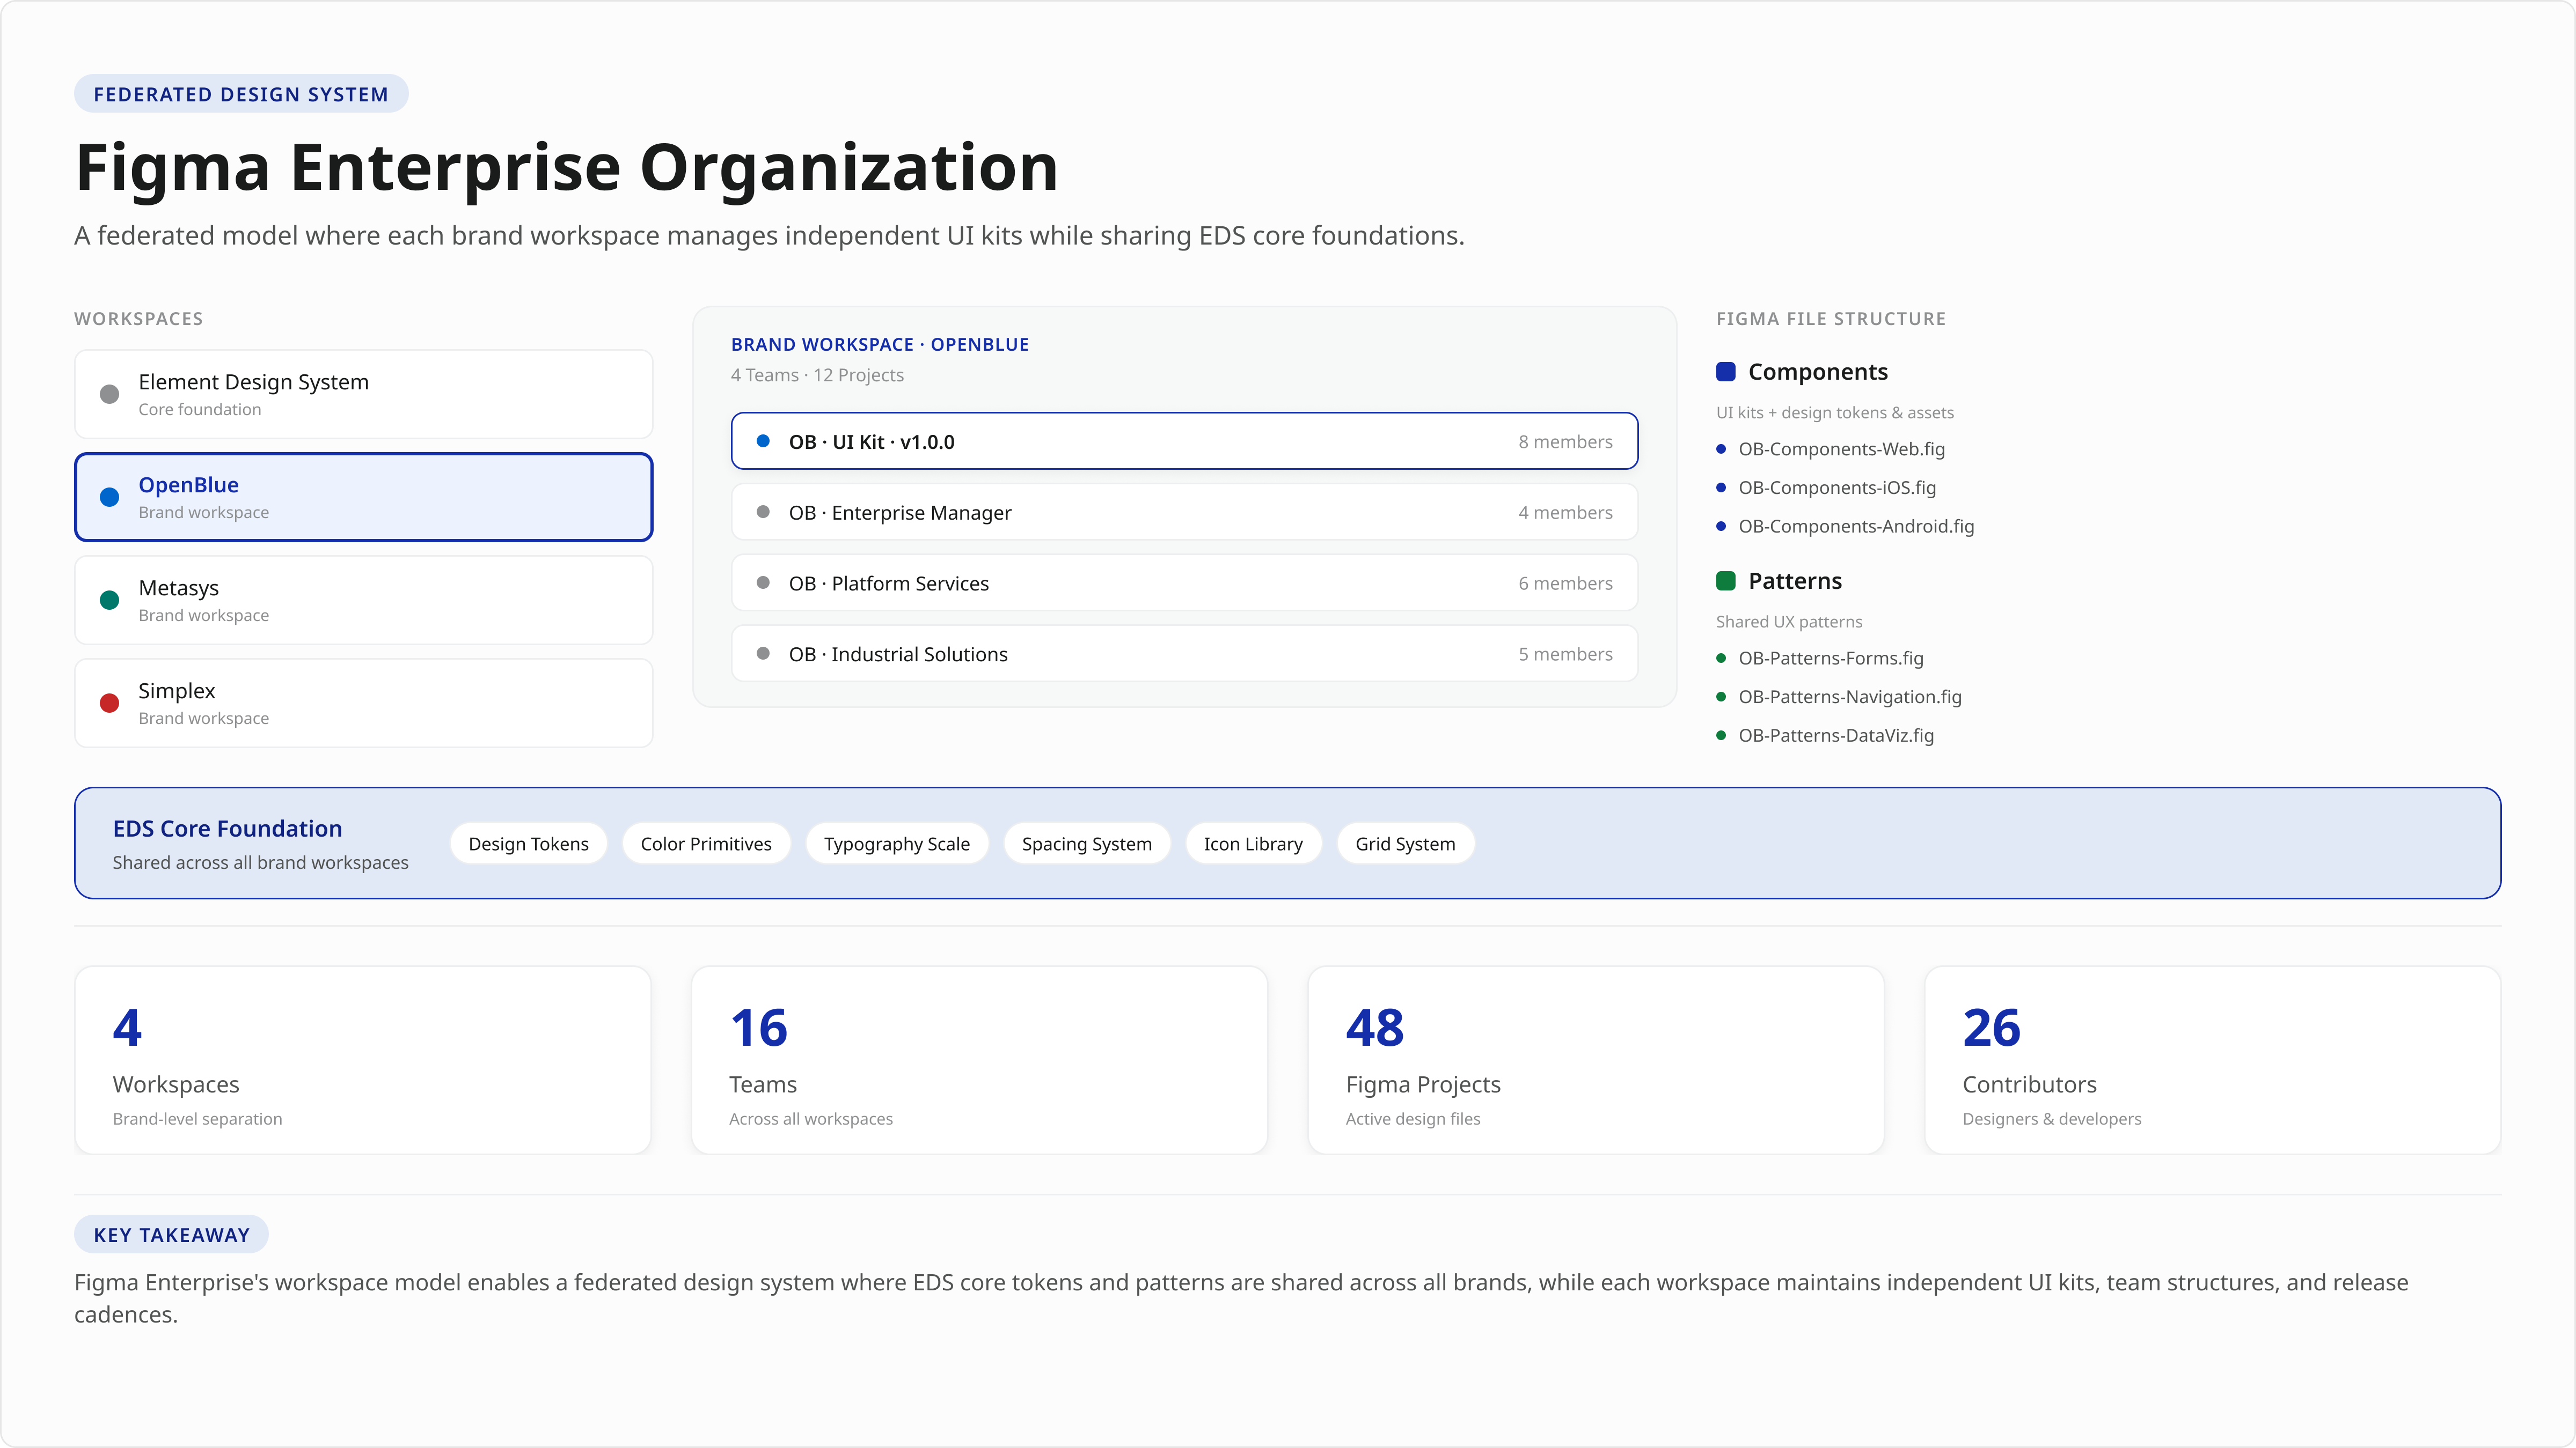
Task: Open the Design Tokens chip
Action: (x=528, y=843)
